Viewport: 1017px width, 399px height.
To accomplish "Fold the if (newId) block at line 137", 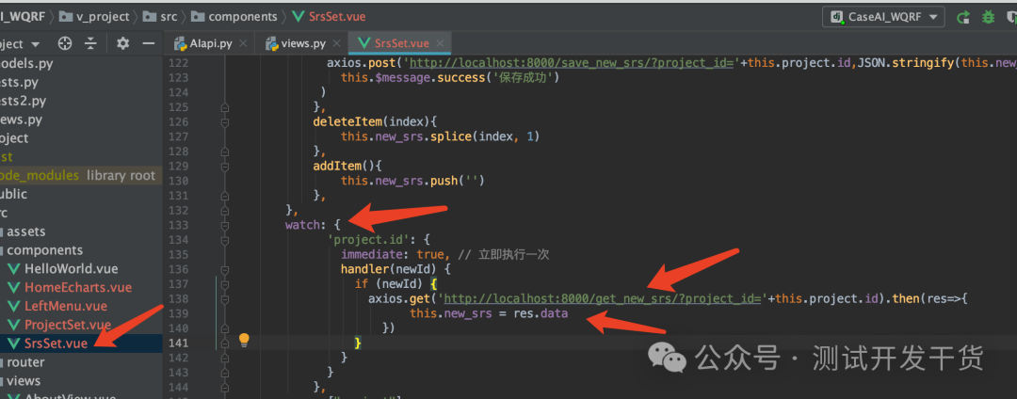I will 225,284.
